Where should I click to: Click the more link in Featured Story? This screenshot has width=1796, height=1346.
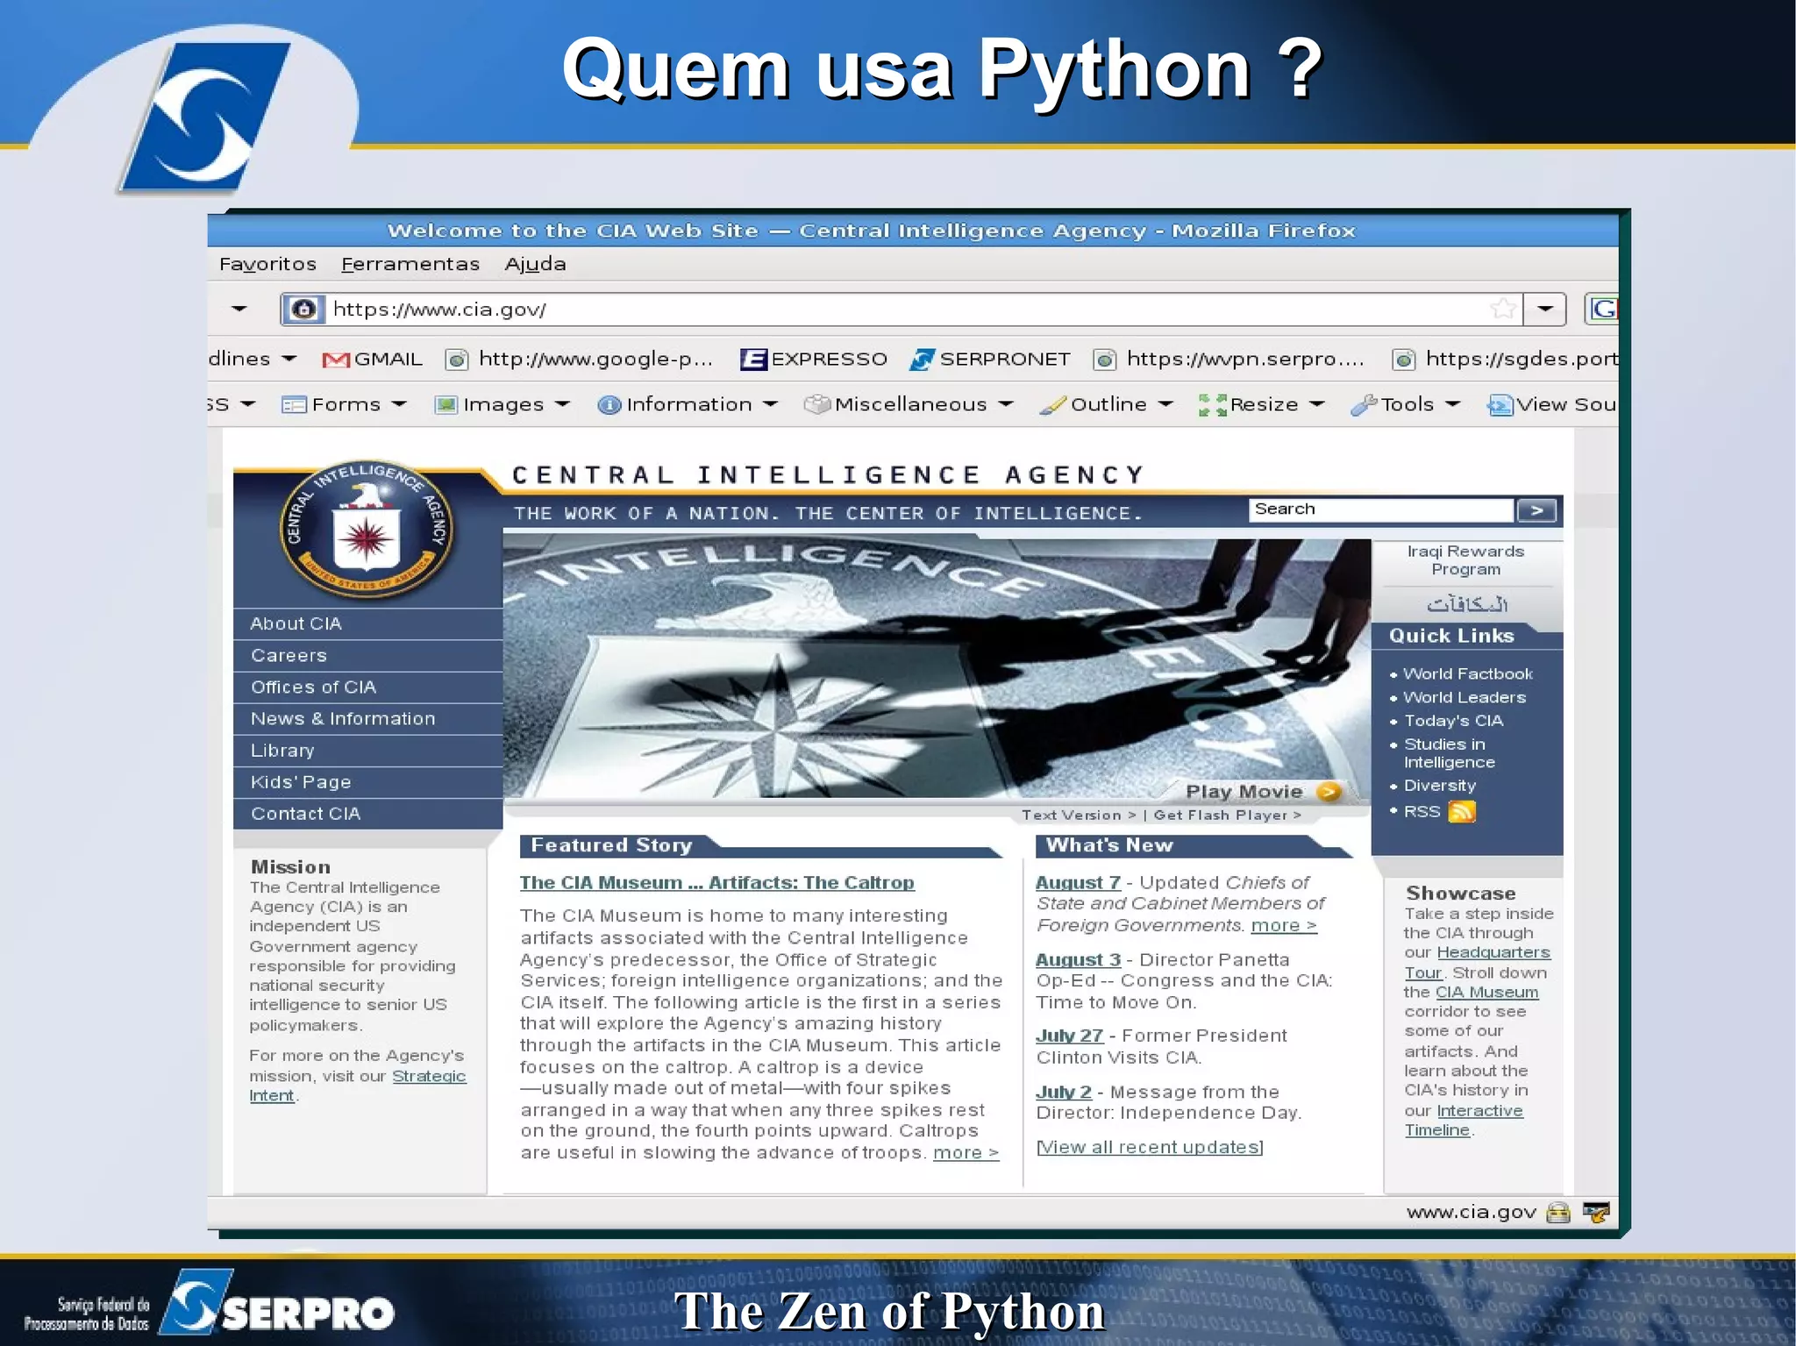pyautogui.click(x=966, y=1153)
